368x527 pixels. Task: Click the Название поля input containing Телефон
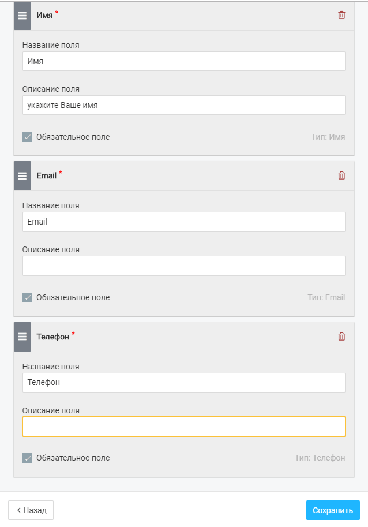click(183, 383)
